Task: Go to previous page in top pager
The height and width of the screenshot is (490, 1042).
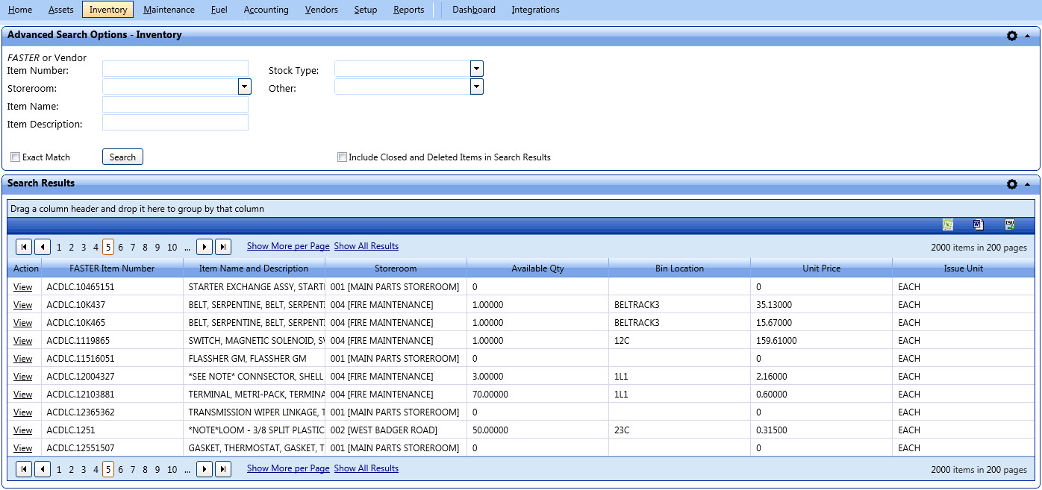Action: 43,247
